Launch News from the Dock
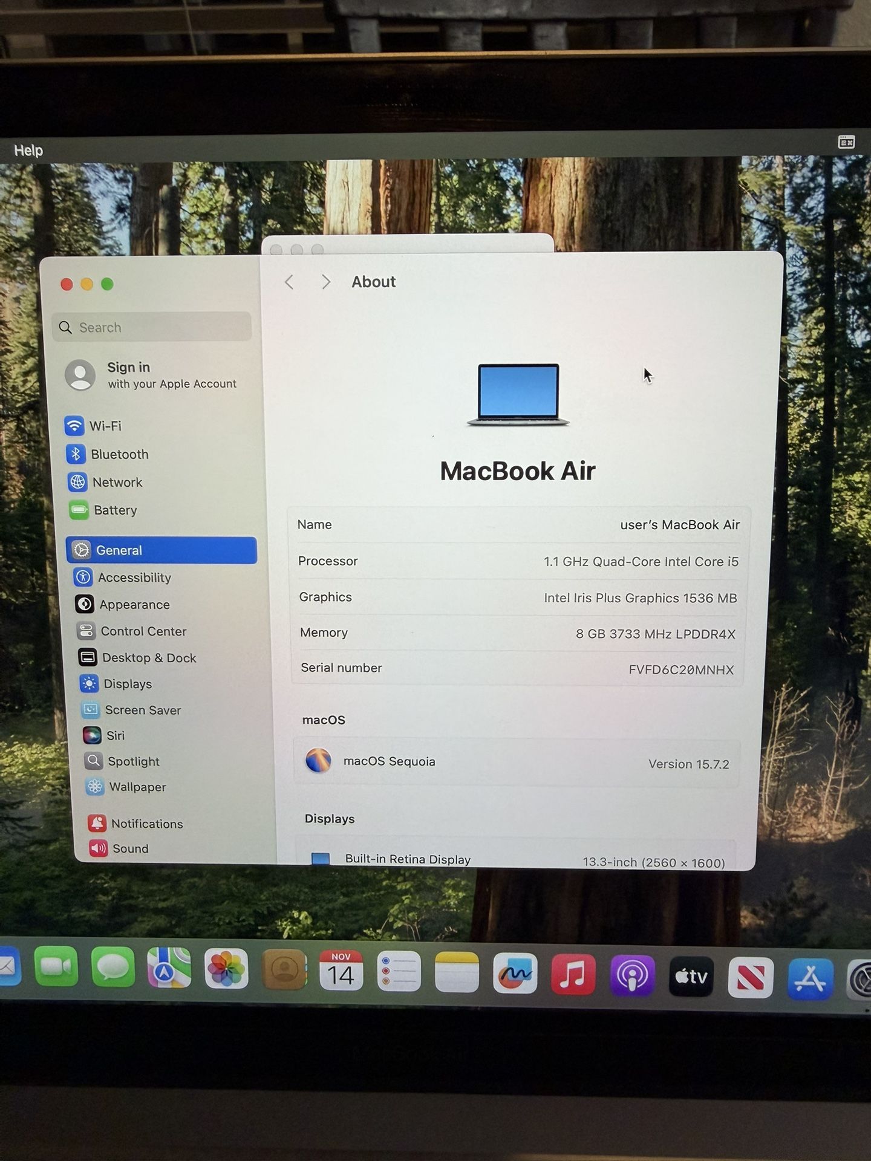This screenshot has height=1161, width=871. (751, 977)
